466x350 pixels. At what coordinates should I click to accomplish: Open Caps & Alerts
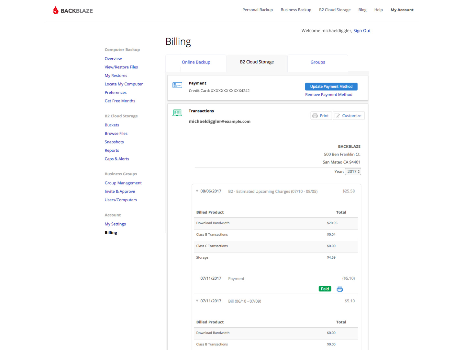coord(116,159)
